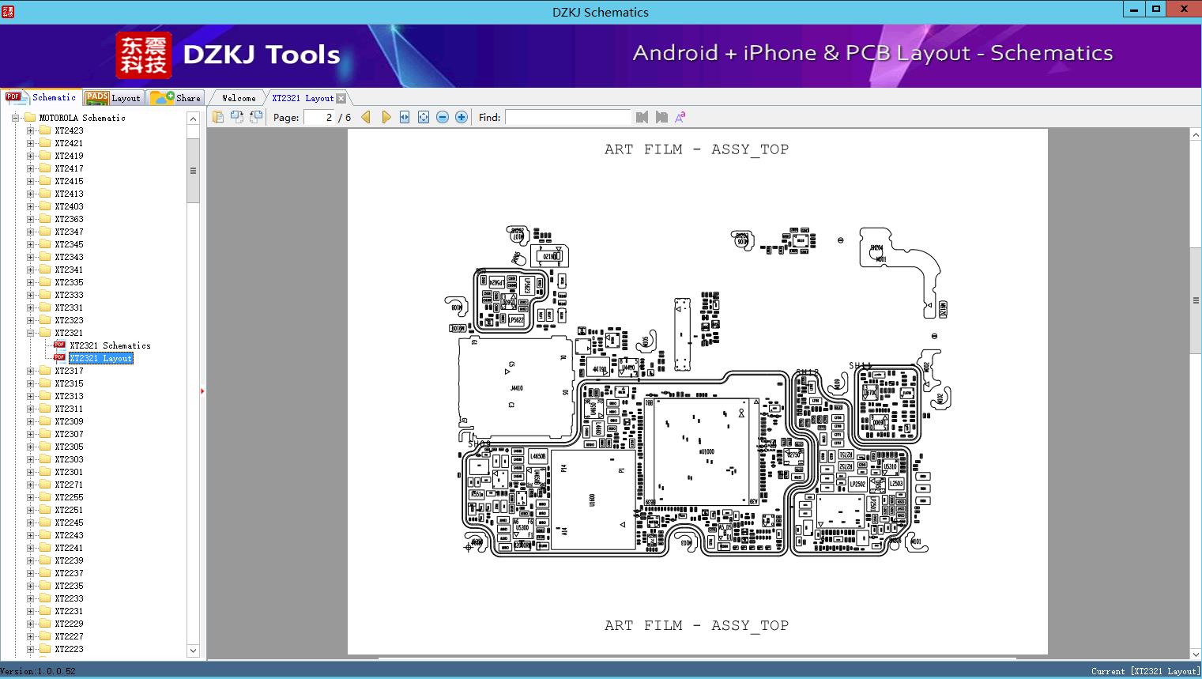Screen dimensions: 1202x679
Task: Select the XT2363 folder
Action: pyautogui.click(x=69, y=219)
